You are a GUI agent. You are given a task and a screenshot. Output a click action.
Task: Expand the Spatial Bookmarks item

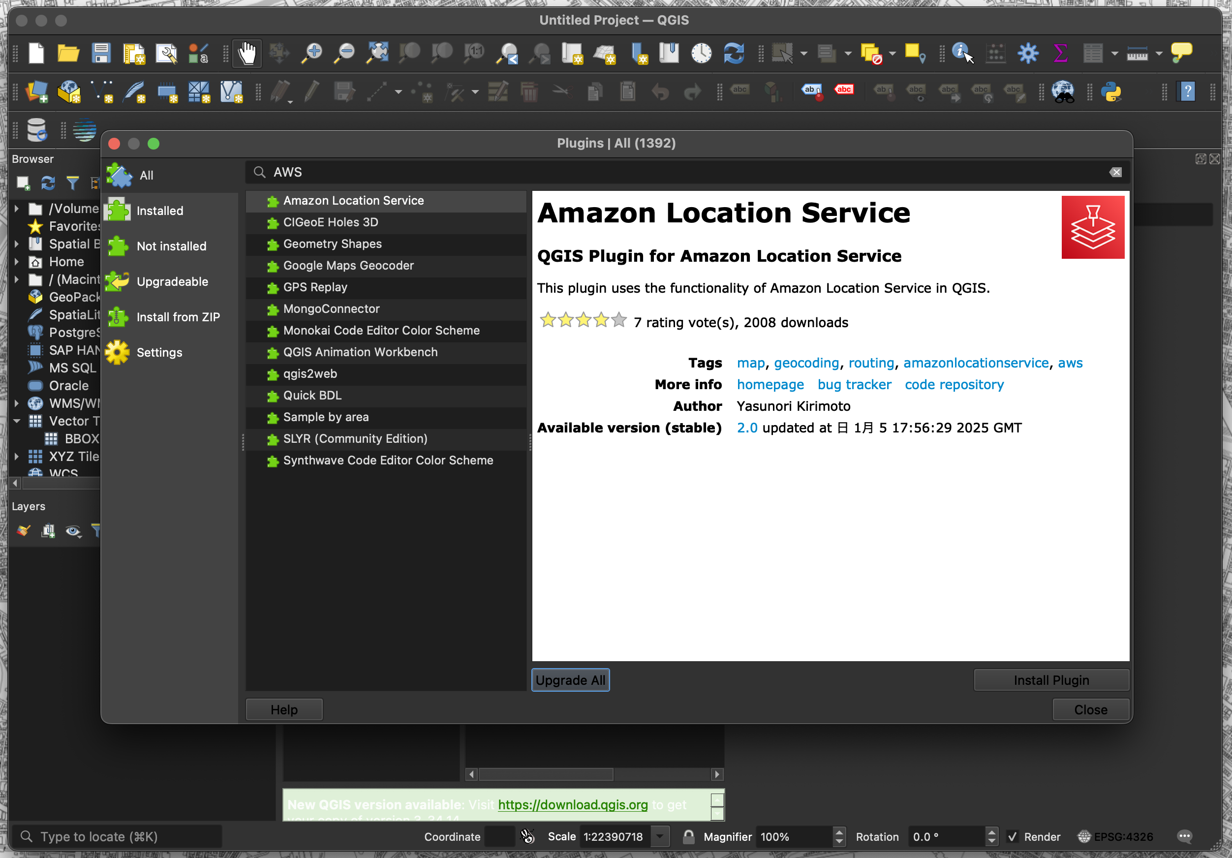[17, 244]
